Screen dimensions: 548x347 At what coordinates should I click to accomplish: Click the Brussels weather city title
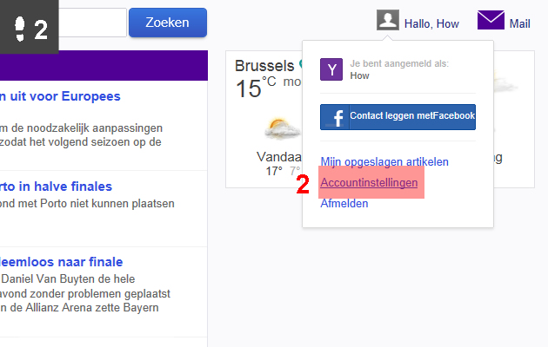point(264,66)
